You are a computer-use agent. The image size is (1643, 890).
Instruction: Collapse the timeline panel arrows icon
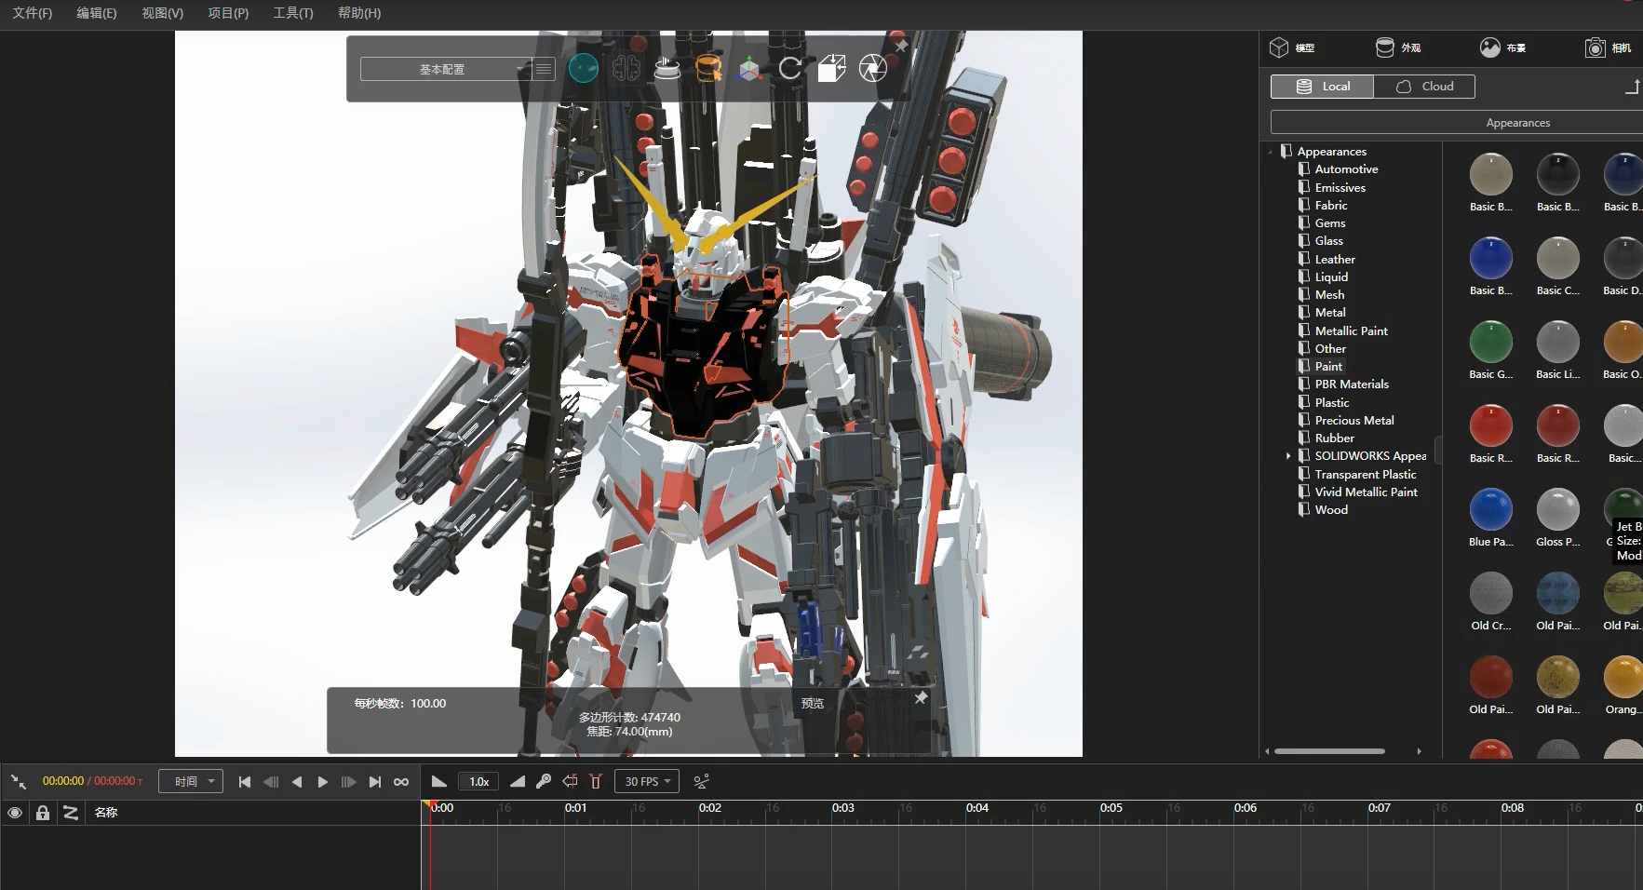tap(19, 782)
